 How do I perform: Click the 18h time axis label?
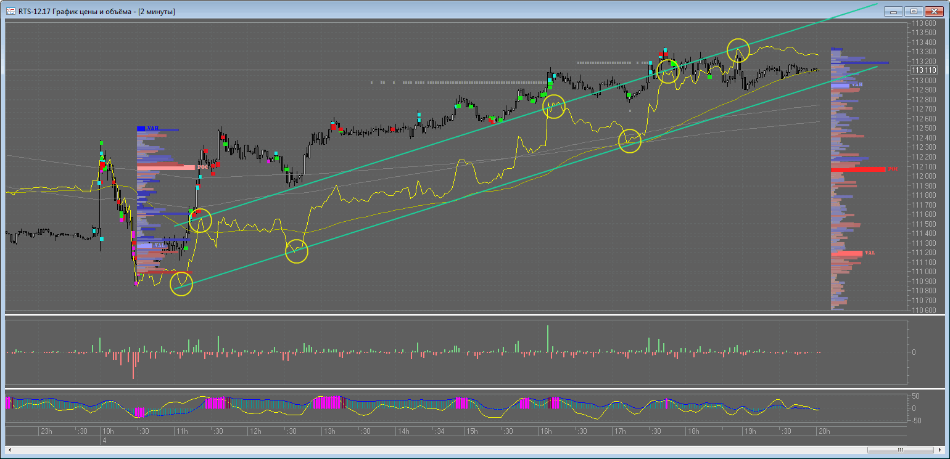tap(693, 431)
